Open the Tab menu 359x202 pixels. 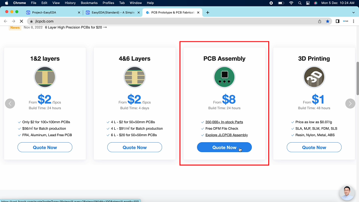(122, 3)
